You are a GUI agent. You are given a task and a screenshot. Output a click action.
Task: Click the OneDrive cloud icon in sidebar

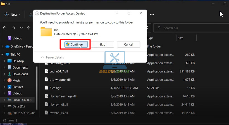[8, 46]
